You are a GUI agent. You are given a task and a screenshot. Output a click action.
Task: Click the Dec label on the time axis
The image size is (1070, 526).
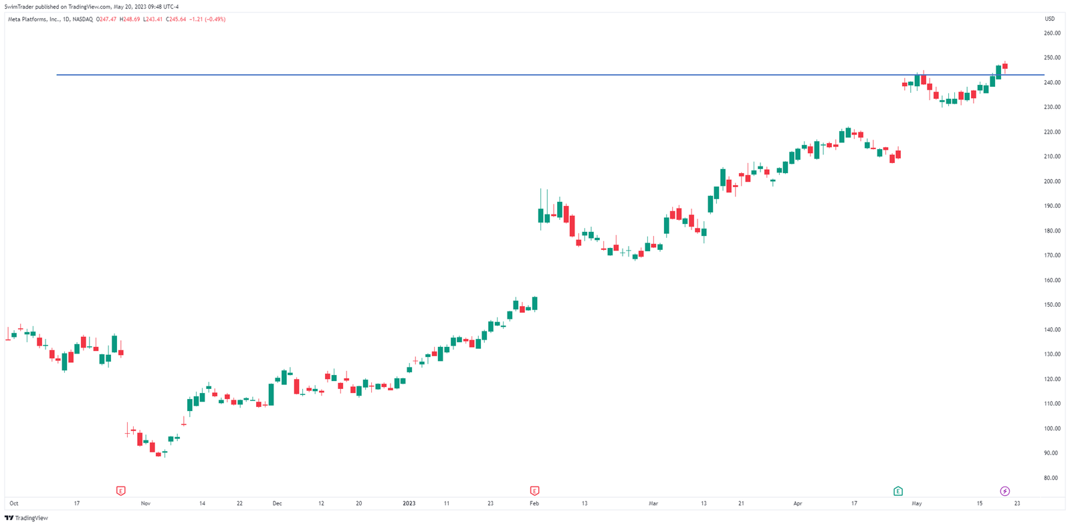coord(277,503)
